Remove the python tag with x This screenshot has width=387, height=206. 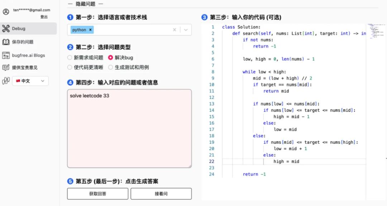[90, 30]
